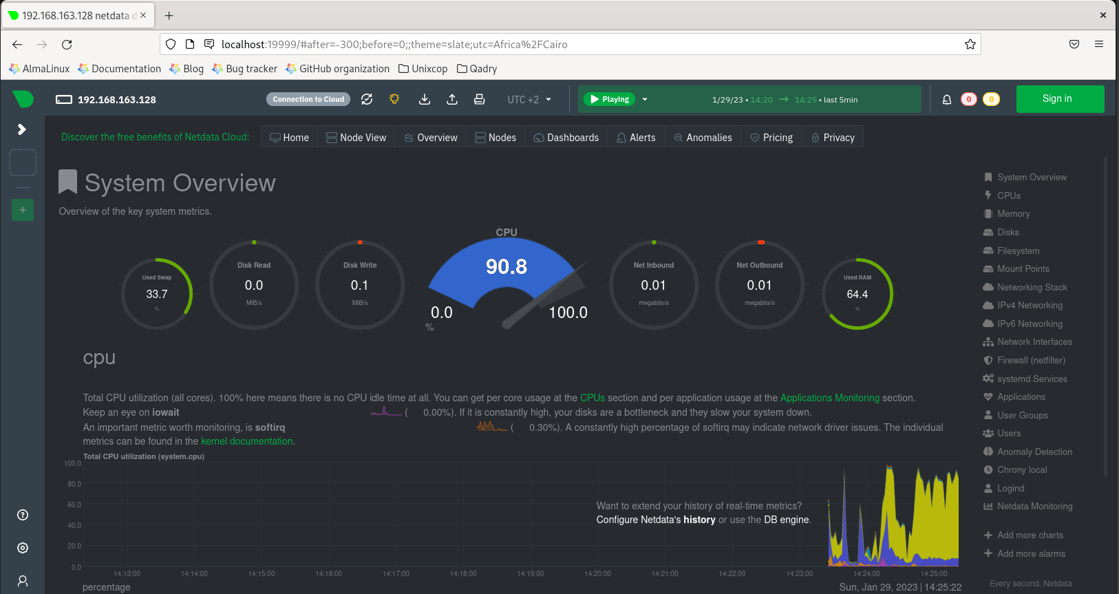
Task: Go to Firewall (netfilter) section
Action: [x=1025, y=361]
